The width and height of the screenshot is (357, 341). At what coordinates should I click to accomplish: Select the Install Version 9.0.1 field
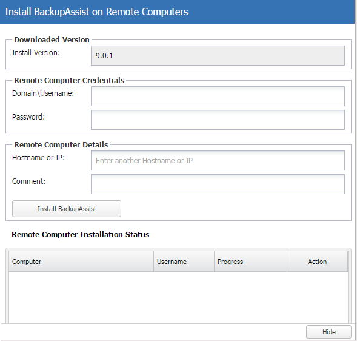tap(218, 56)
